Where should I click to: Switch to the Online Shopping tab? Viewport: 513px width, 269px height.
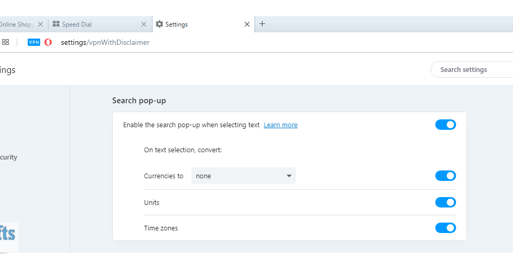[x=16, y=25]
